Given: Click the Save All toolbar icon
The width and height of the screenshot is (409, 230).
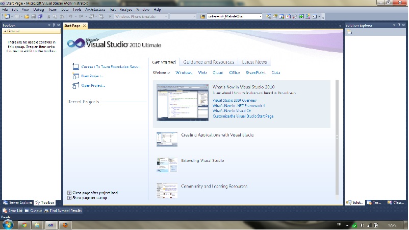Looking at the screenshot, I should (x=40, y=16).
